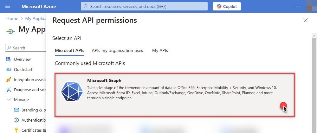
Task: Click the Commonly used Microsoft APIs heading
Action: [x=90, y=63]
